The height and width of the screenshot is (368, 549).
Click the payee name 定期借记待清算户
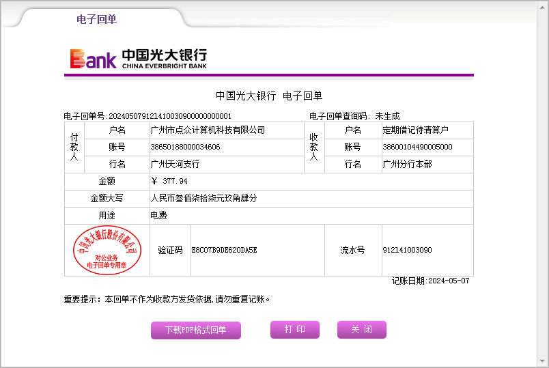[x=415, y=130]
